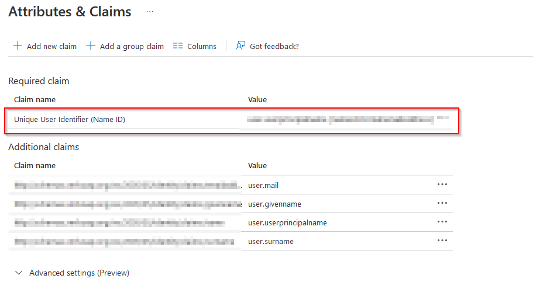Click the blurred claim name in the user.mail row
This screenshot has height=296, width=533.
[126, 185]
